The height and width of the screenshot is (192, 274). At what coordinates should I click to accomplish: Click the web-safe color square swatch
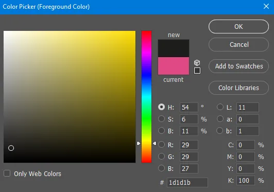coord(197,71)
